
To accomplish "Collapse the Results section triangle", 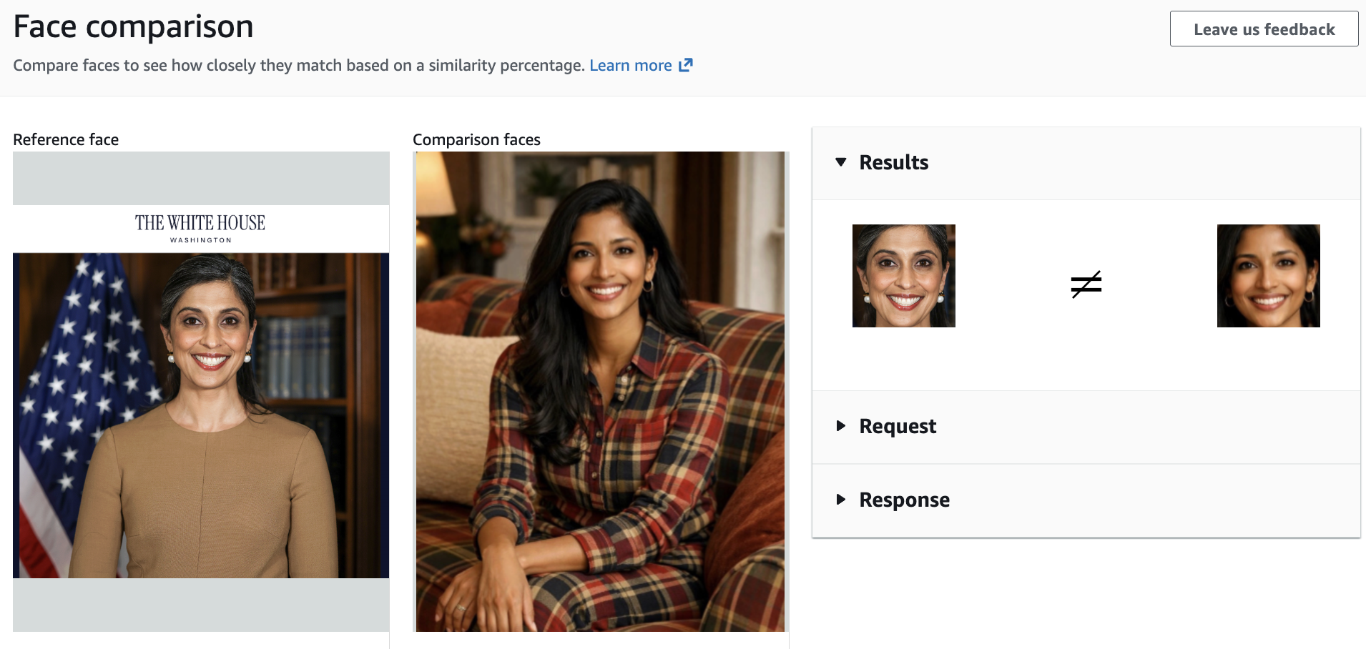I will (x=841, y=162).
